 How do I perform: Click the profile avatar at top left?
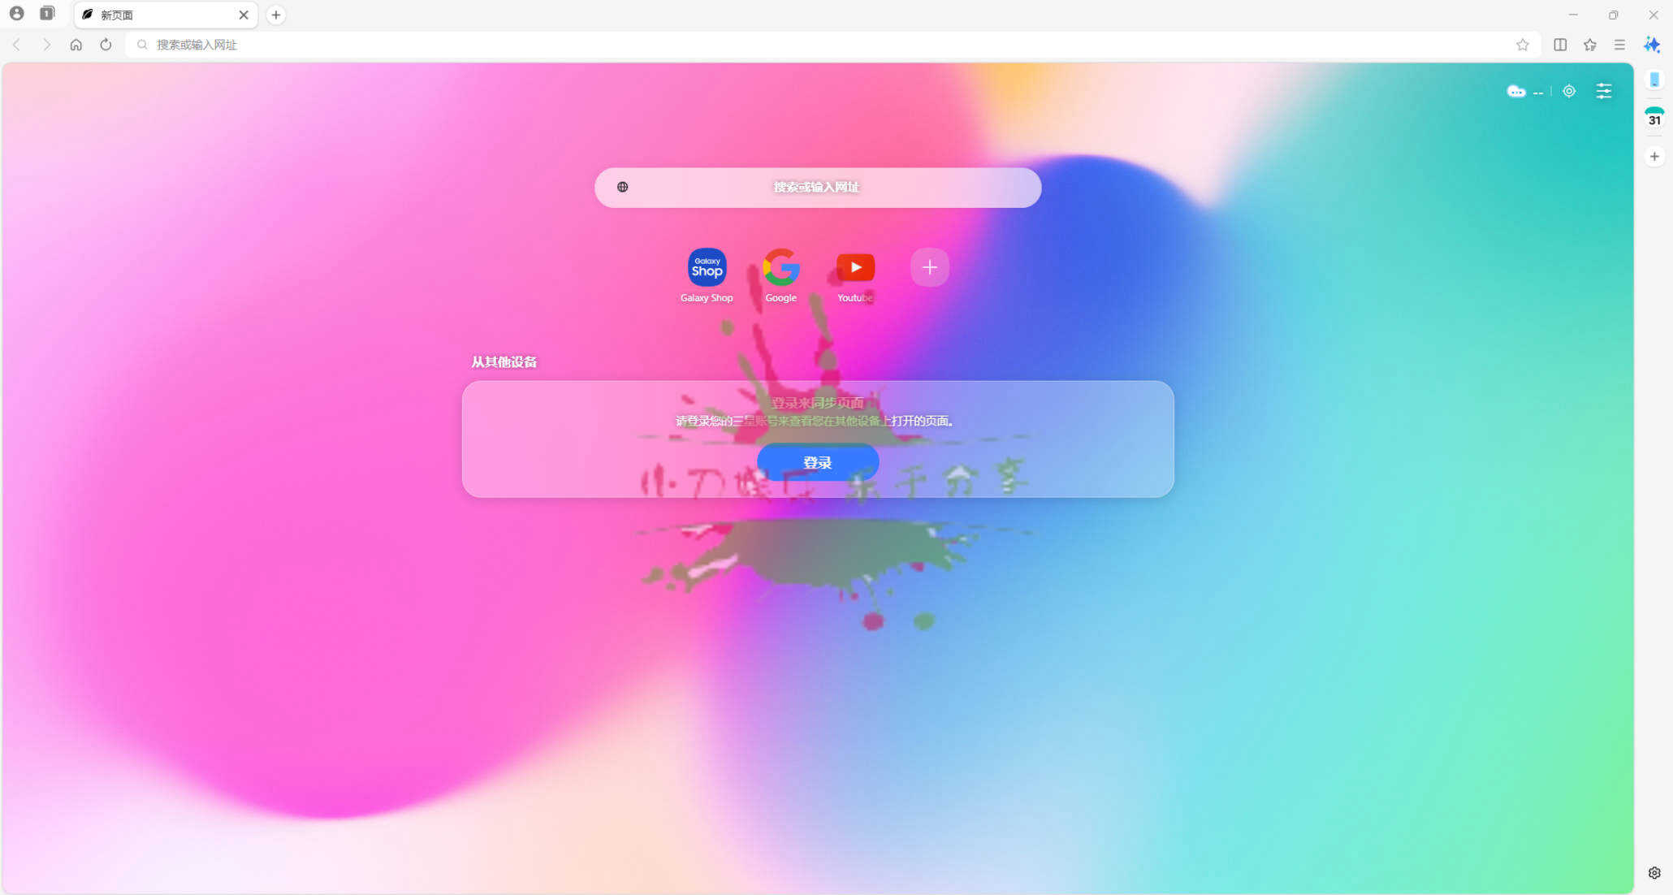click(17, 13)
